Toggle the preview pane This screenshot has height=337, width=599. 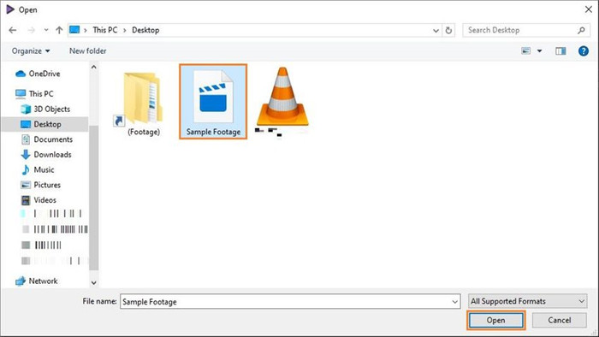(x=560, y=50)
